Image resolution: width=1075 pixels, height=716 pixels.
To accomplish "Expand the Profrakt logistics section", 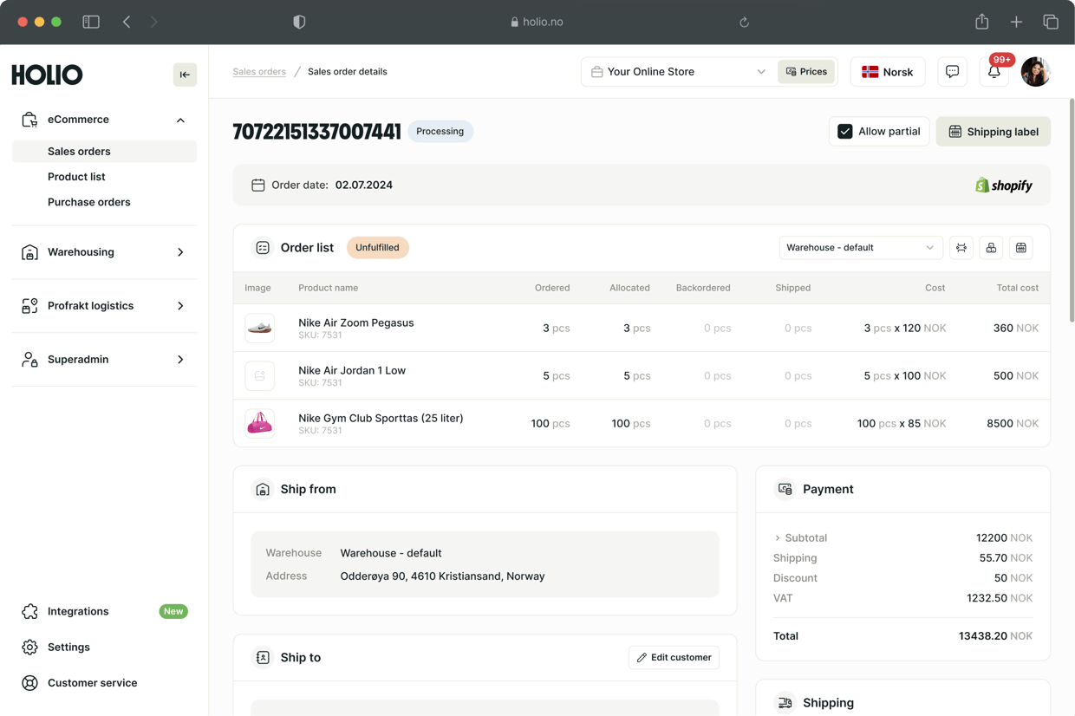I will [x=180, y=306].
